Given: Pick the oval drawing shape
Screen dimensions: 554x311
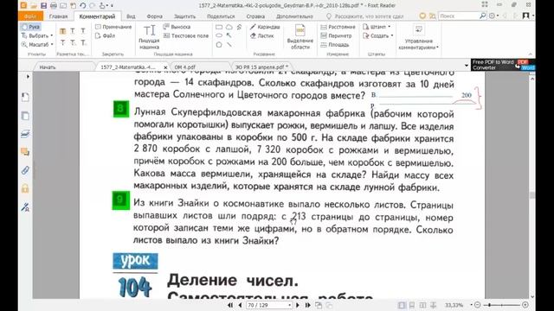Looking at the screenshot, I should (x=219, y=35).
